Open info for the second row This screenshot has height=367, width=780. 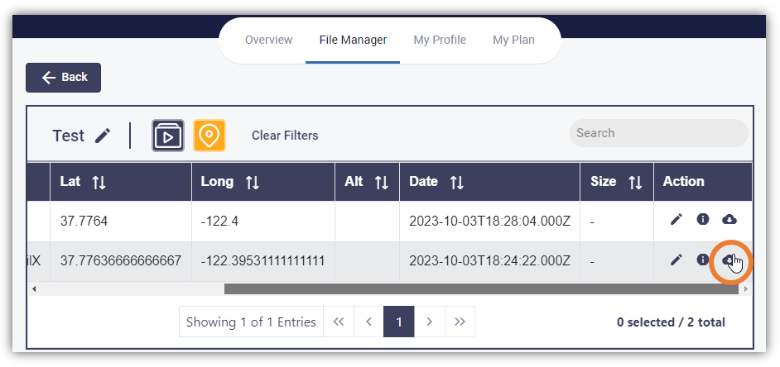pyautogui.click(x=702, y=260)
